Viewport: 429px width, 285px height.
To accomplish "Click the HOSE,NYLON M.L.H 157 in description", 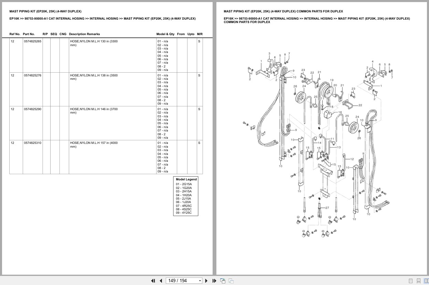I will [x=94, y=144].
